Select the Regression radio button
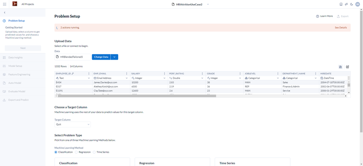The width and height of the screenshot is (363, 166). (x=76, y=152)
